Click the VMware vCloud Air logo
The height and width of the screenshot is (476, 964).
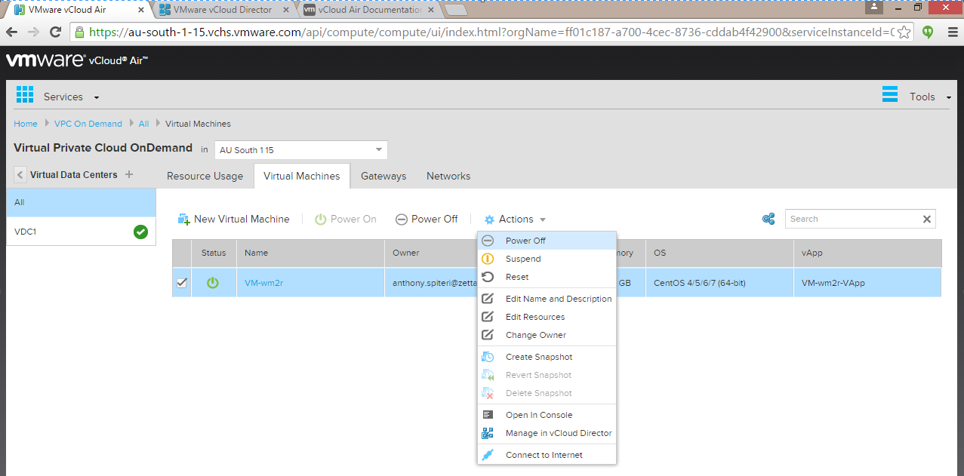pyautogui.click(x=77, y=61)
